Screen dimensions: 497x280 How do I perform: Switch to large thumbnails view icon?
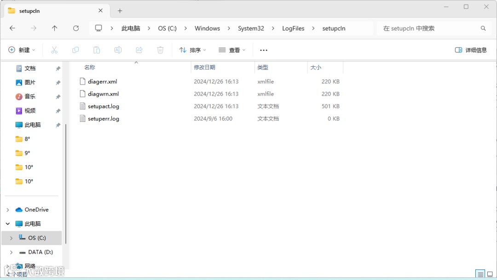[x=490, y=274]
